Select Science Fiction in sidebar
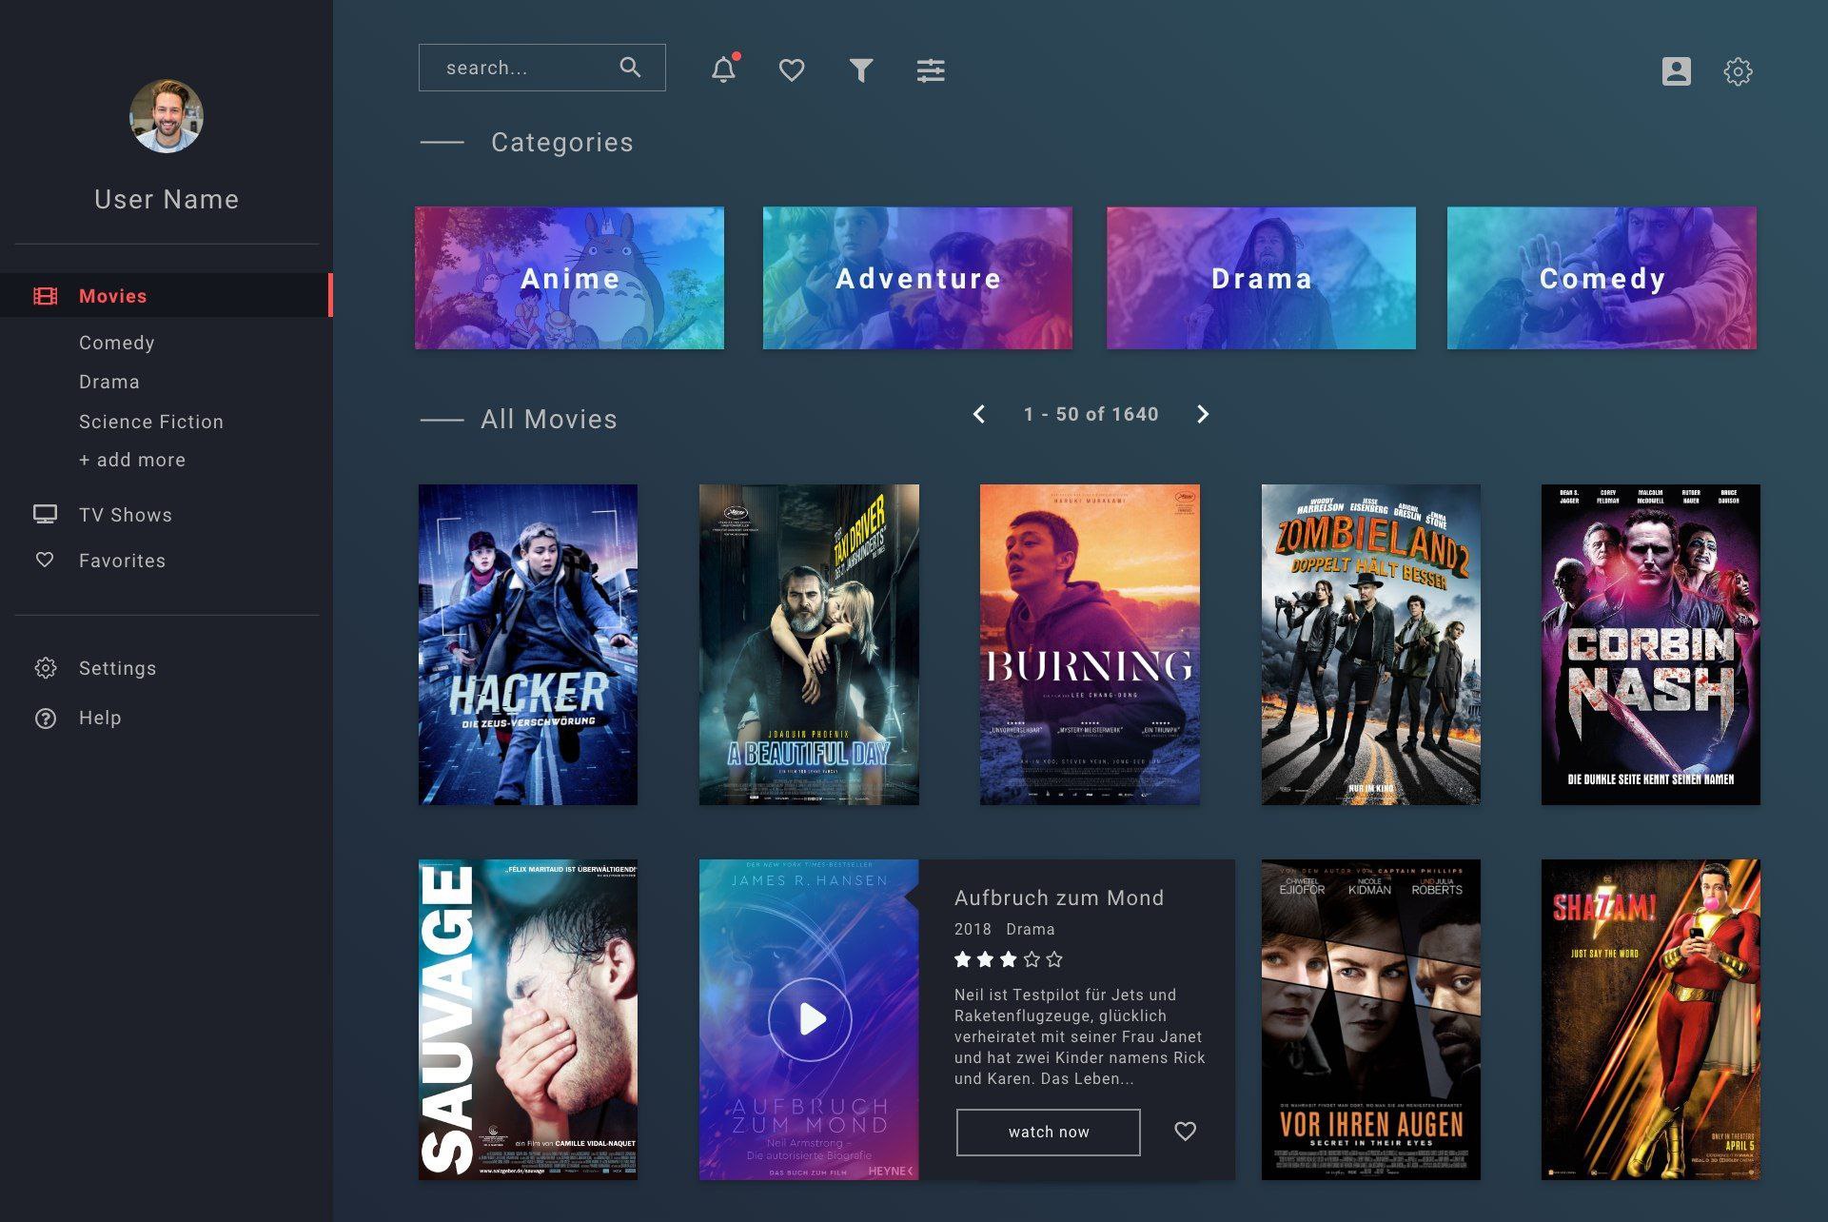The width and height of the screenshot is (1828, 1222). coord(151,422)
